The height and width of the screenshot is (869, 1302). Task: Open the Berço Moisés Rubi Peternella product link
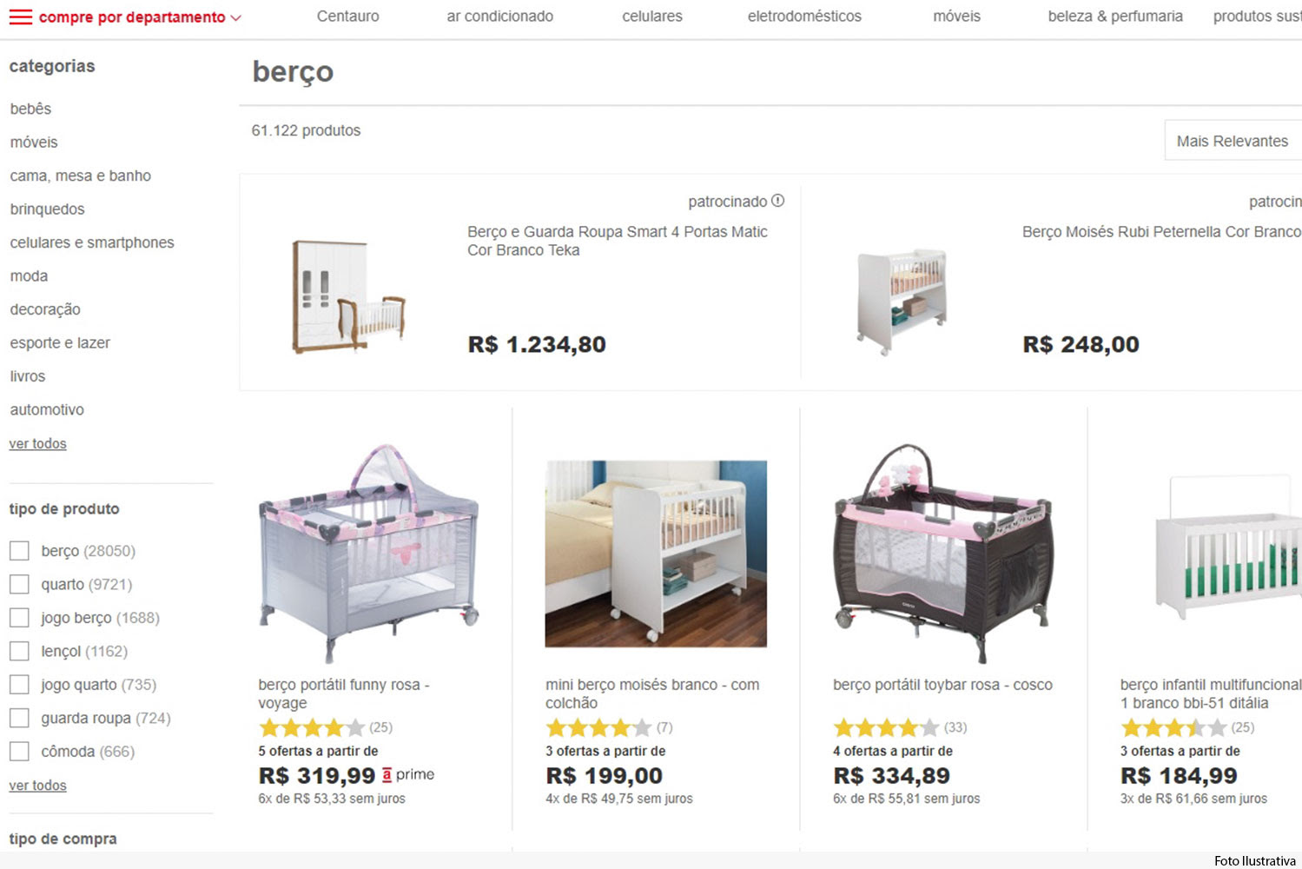coord(1160,232)
